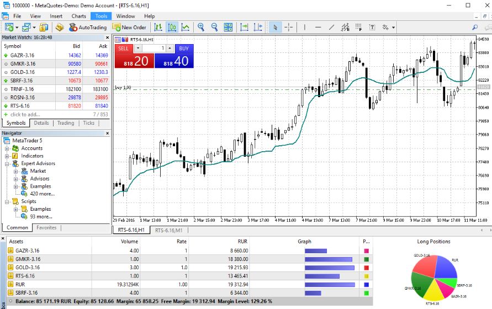The height and width of the screenshot is (309, 492).
Task: Open the new chart dropdown arrow
Action: [x=17, y=28]
